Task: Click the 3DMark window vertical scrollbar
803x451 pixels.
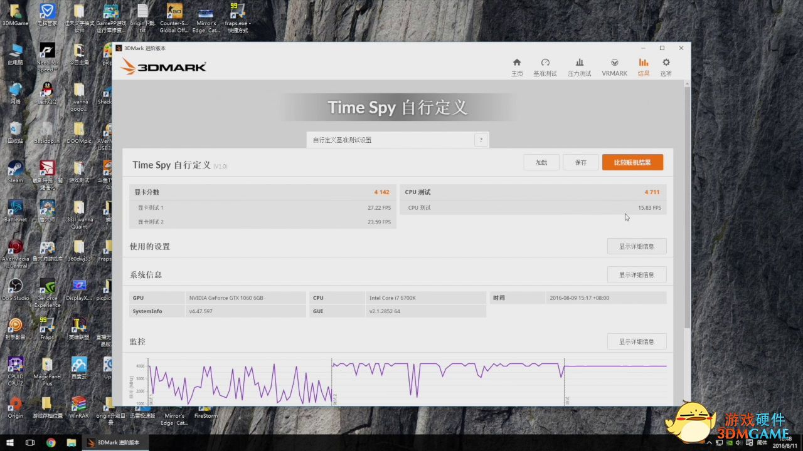Action: (687, 207)
